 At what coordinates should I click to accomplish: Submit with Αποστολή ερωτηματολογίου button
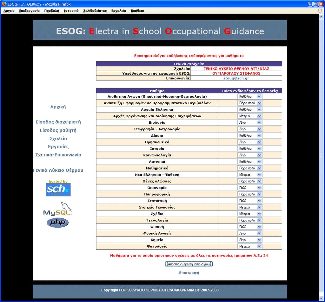[x=189, y=264]
